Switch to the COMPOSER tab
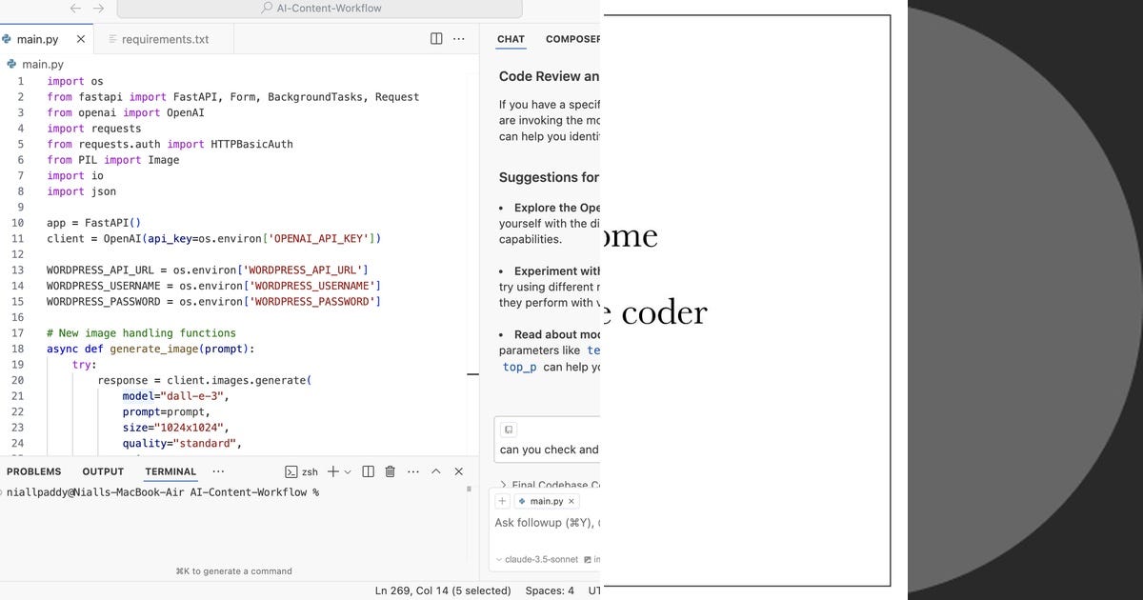Screen dimensions: 1143x600 click(x=572, y=39)
